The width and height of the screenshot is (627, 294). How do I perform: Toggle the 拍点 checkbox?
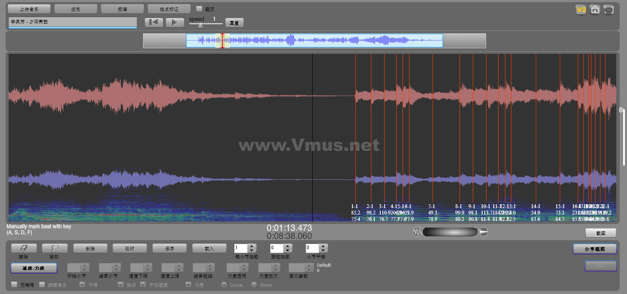(121, 285)
